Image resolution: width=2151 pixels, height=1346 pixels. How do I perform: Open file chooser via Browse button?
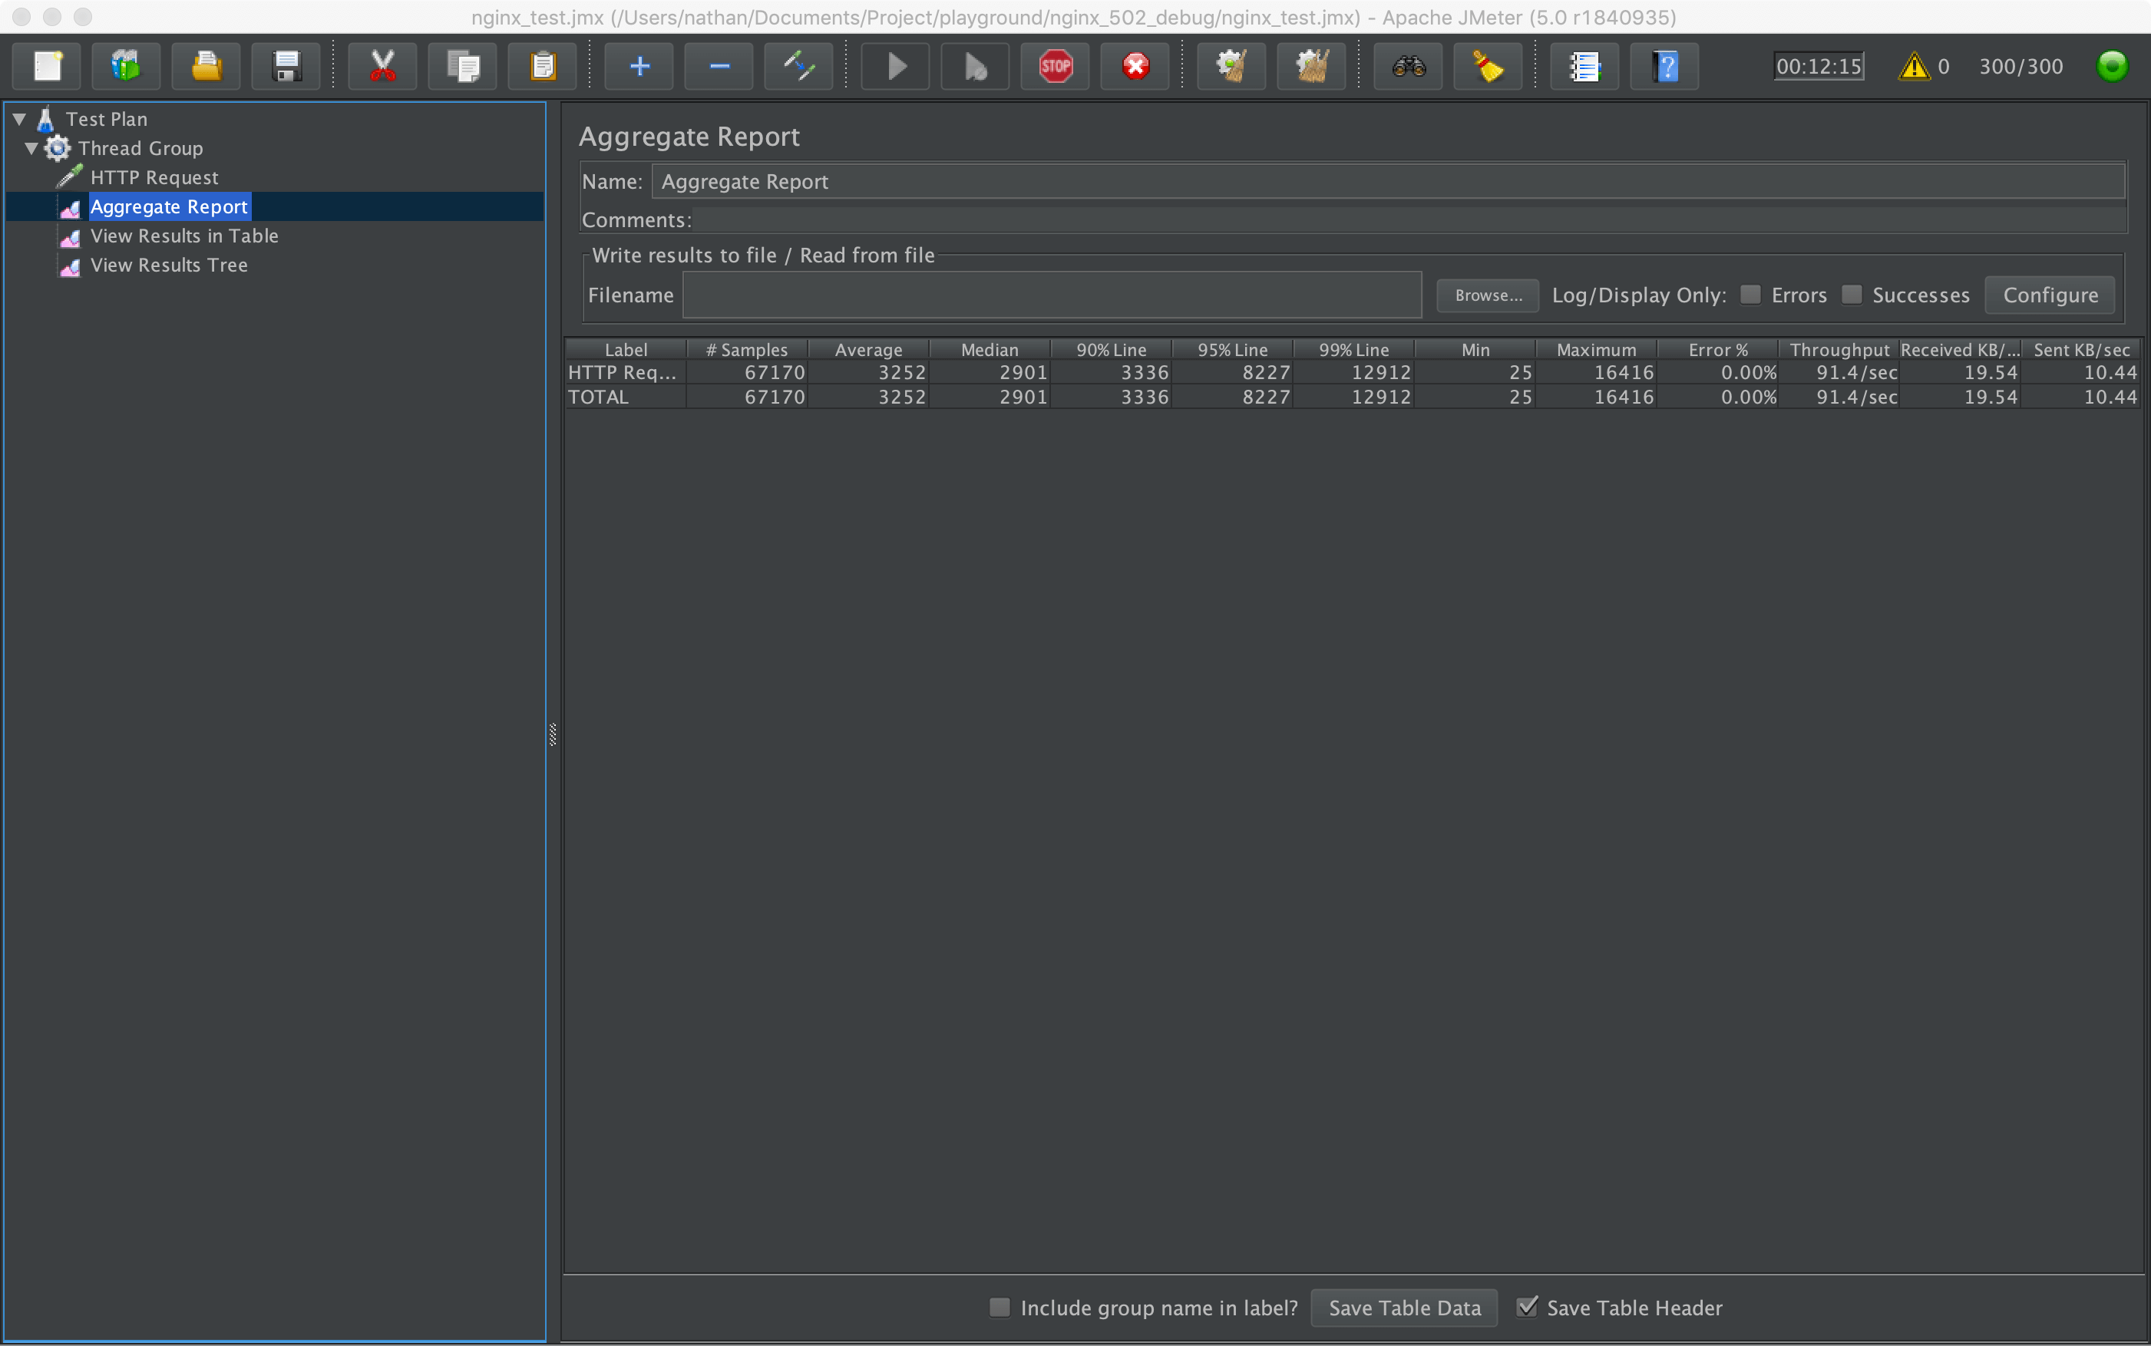(1487, 295)
